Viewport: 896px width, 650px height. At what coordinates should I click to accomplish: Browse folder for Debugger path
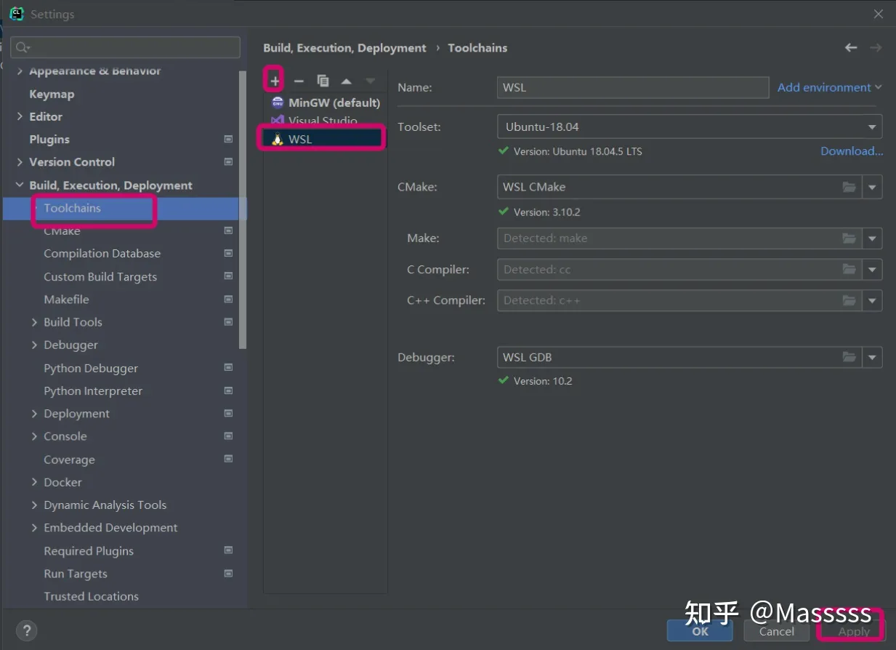pos(849,357)
